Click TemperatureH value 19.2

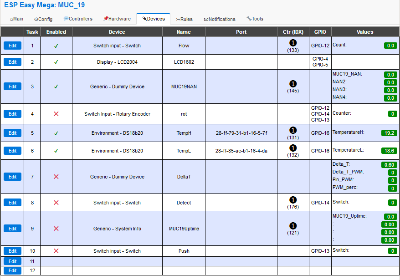(389, 133)
